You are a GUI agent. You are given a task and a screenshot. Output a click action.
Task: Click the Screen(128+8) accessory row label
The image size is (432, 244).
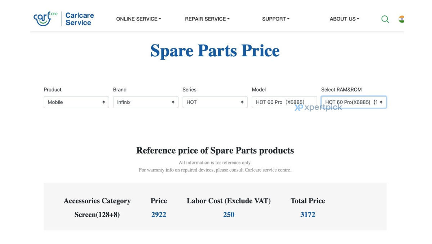click(x=97, y=215)
